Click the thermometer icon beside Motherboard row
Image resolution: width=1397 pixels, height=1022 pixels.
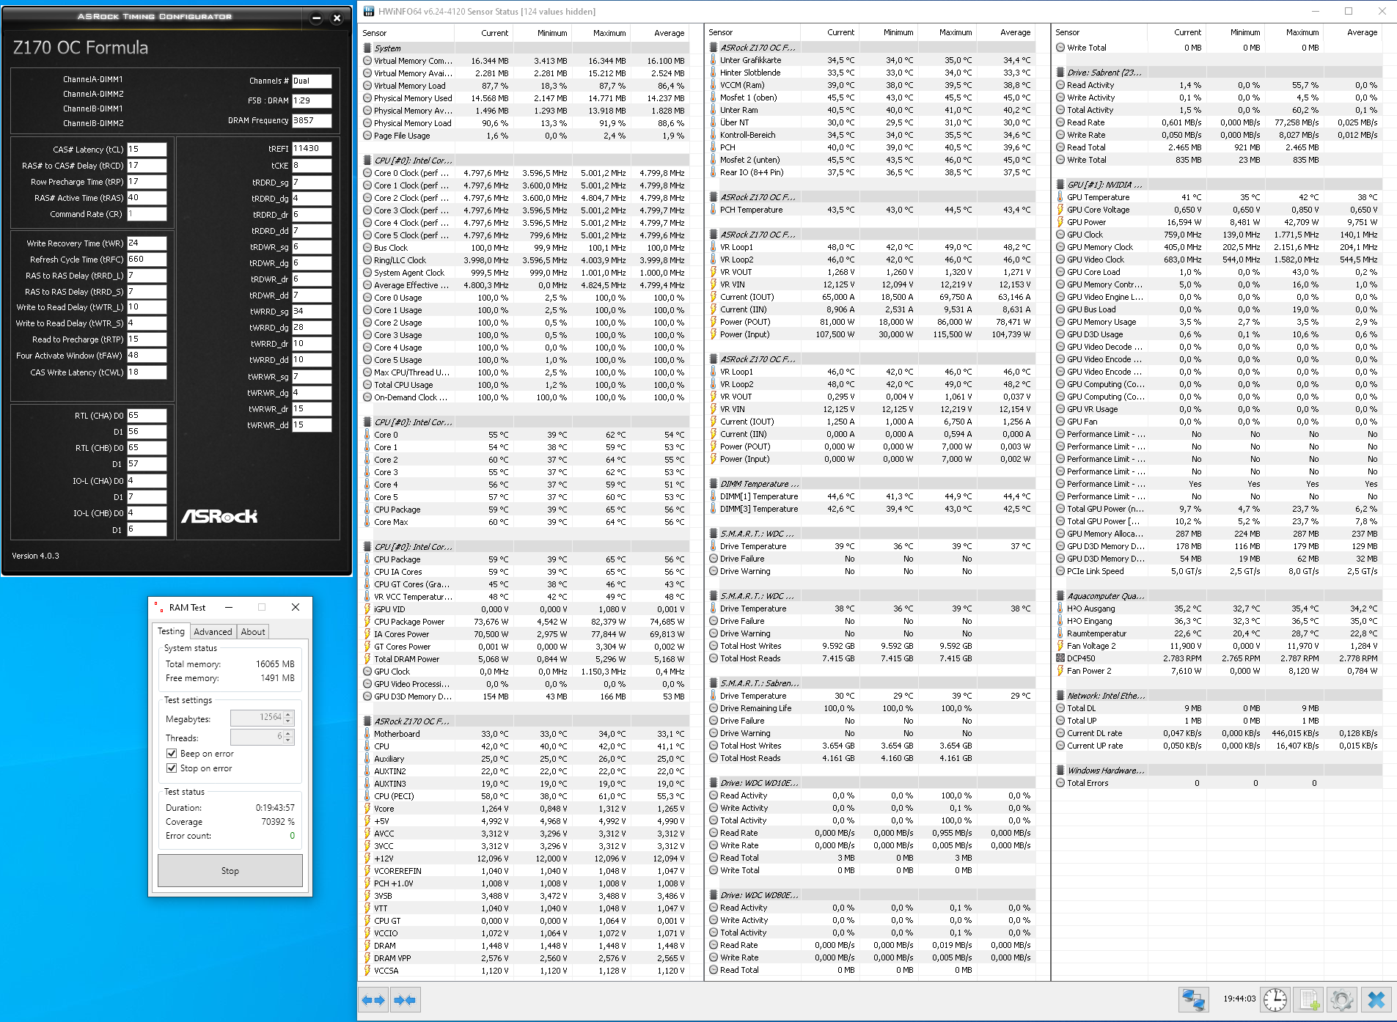click(x=367, y=734)
